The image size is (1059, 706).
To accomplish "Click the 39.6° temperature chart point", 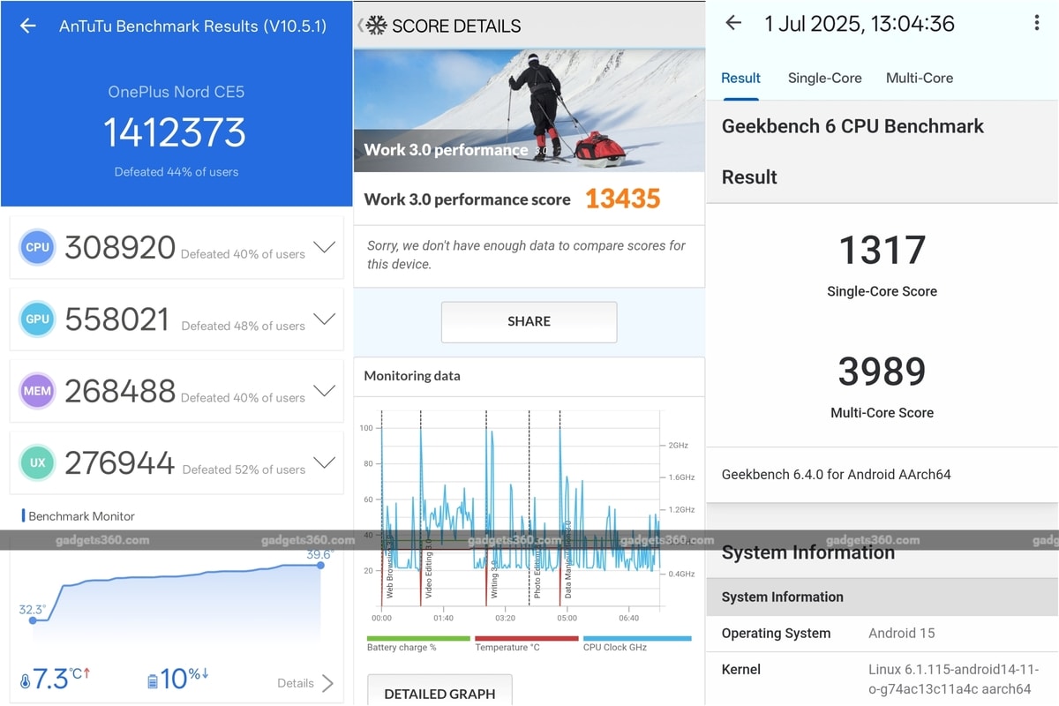I will [320, 565].
